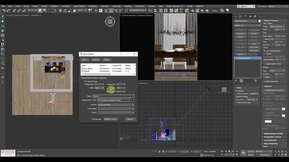Select Physical Camera in modifier stack
This screenshot has height=162, width=289.
(247, 58)
